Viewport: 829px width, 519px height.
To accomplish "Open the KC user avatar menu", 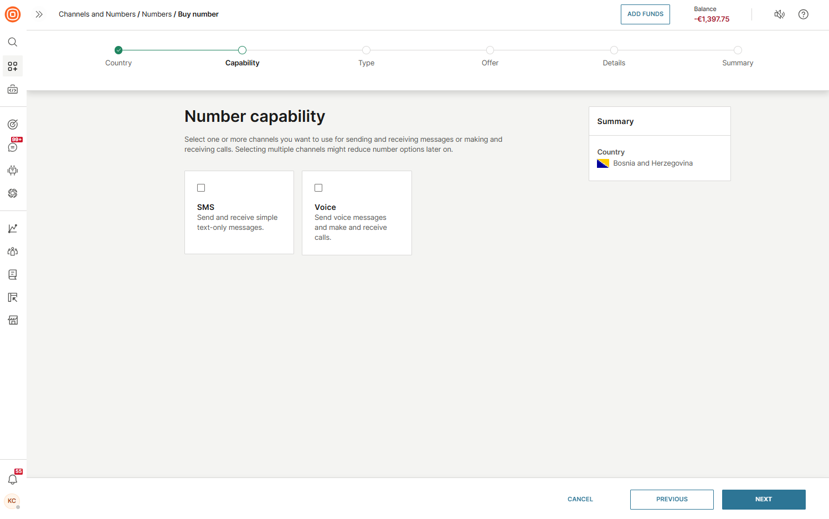I will click(x=12, y=501).
